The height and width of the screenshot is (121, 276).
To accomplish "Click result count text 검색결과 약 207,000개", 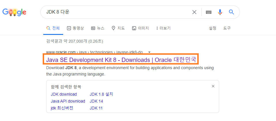I will 74,41.
